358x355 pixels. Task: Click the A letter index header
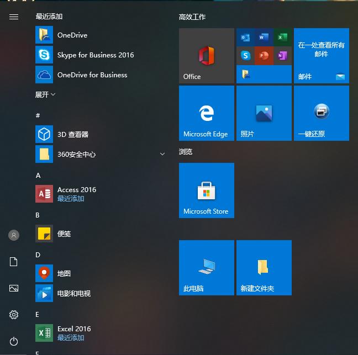point(38,175)
